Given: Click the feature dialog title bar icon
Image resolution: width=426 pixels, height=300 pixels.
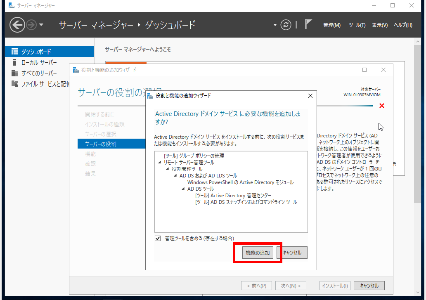Looking at the screenshot, I should [x=150, y=96].
